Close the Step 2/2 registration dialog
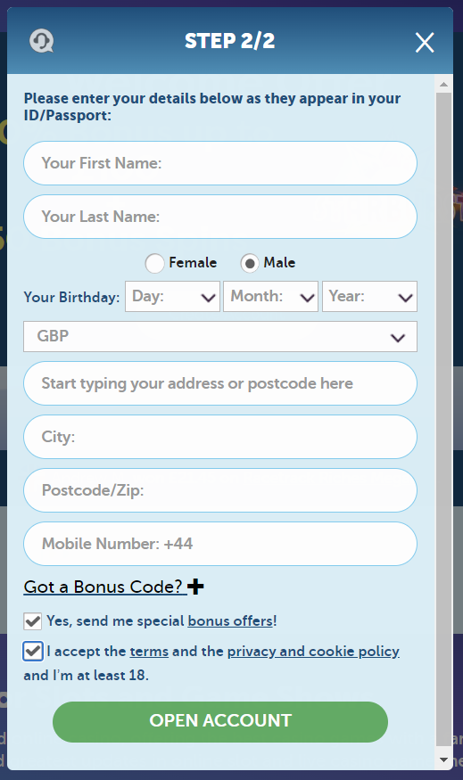The width and height of the screenshot is (463, 780). tap(425, 42)
